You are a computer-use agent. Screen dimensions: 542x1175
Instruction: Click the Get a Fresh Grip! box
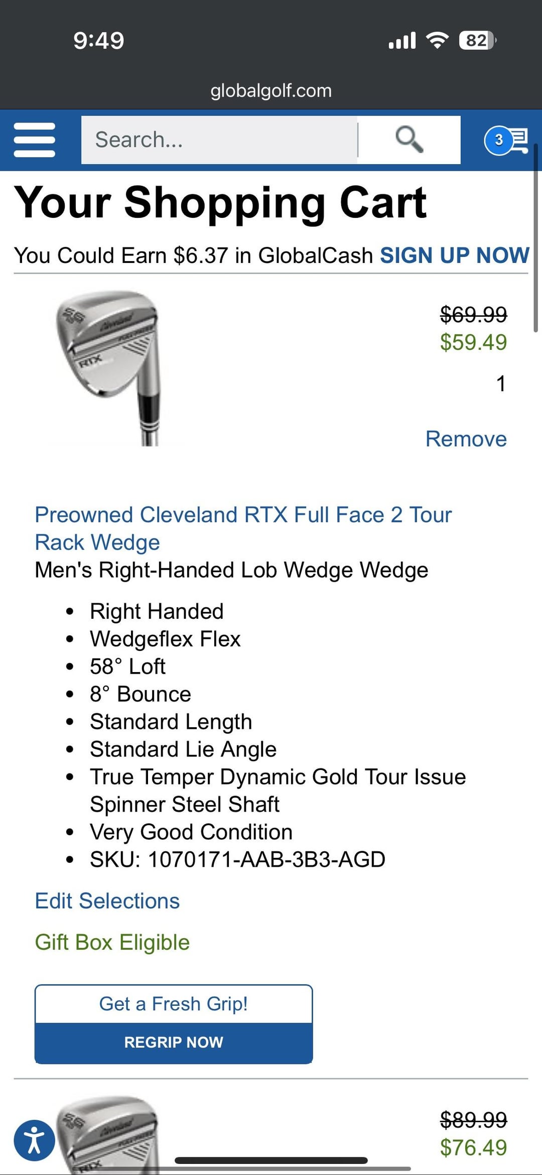click(174, 1004)
